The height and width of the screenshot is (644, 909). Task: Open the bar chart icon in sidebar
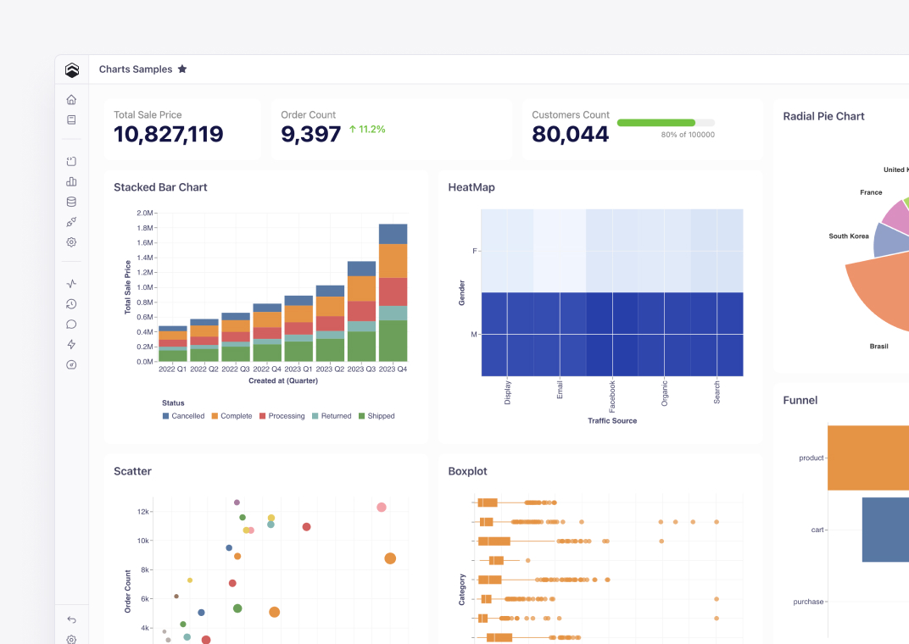point(71,181)
